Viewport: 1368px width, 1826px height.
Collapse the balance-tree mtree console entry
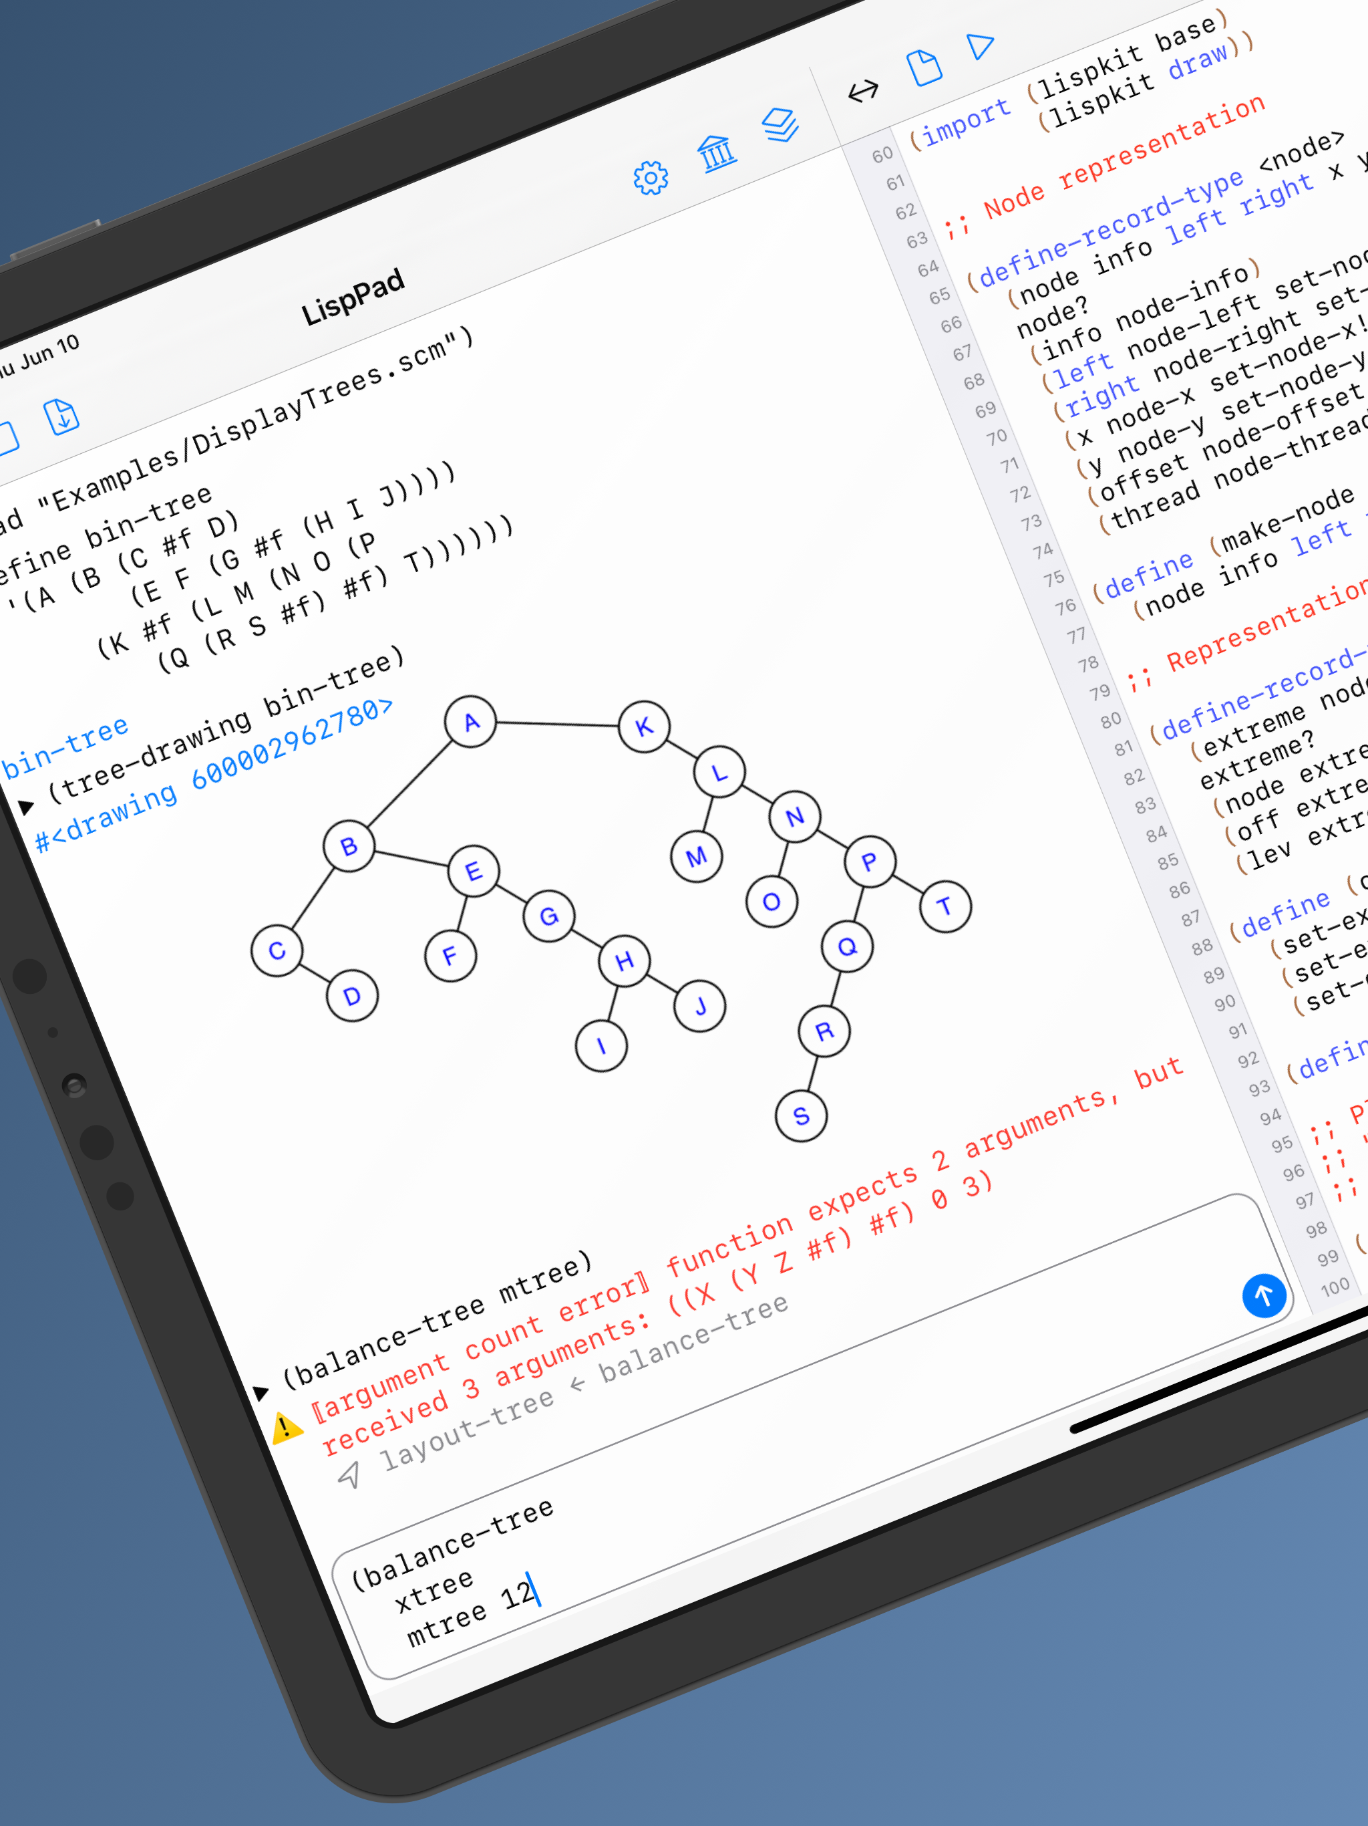(x=261, y=1393)
